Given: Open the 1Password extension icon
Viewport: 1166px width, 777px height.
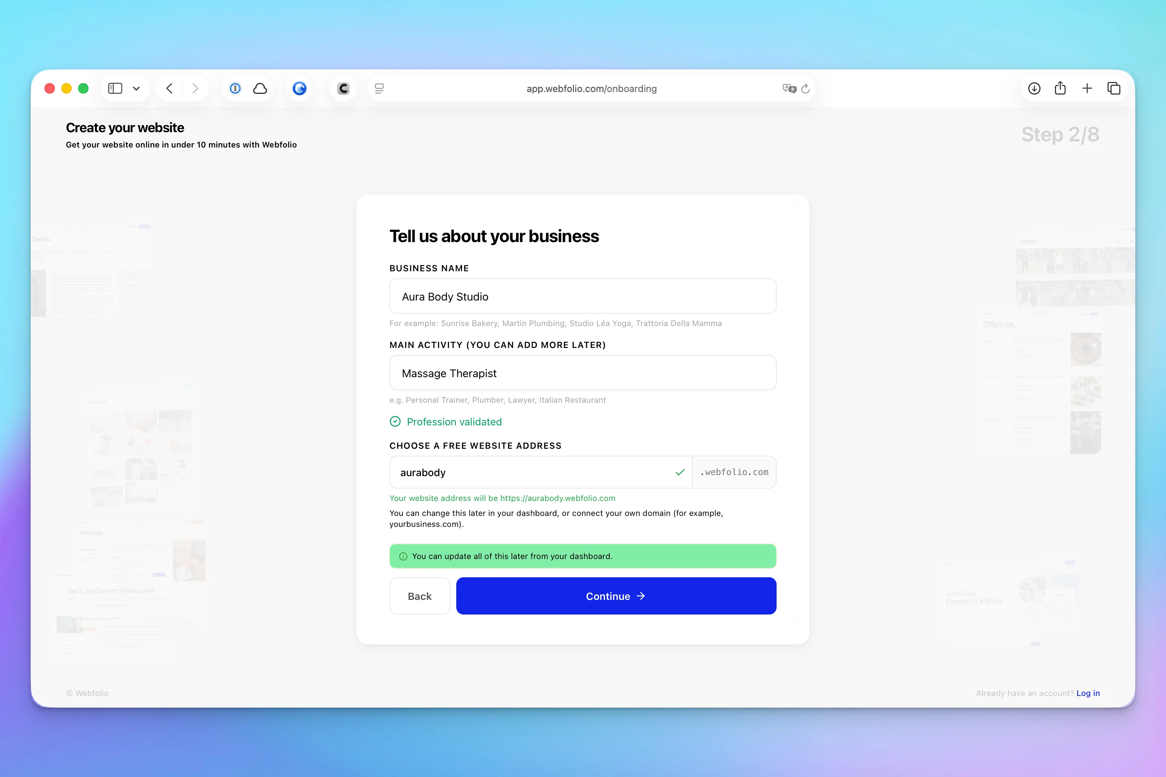Looking at the screenshot, I should (x=235, y=88).
